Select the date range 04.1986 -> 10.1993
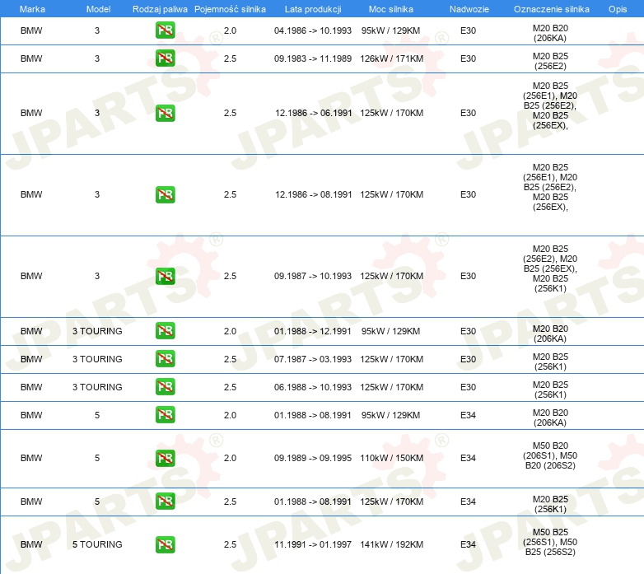 [x=313, y=30]
